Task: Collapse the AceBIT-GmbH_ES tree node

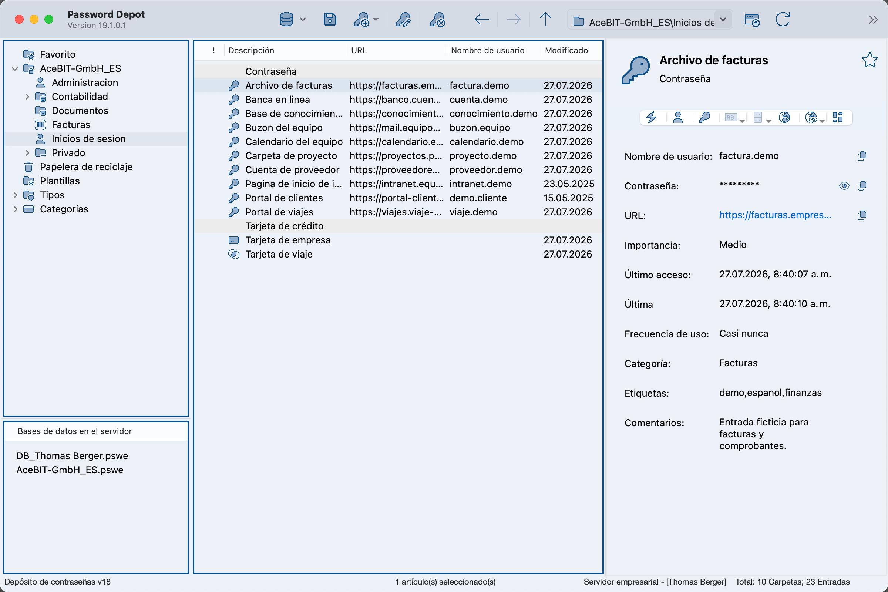Action: 15,69
